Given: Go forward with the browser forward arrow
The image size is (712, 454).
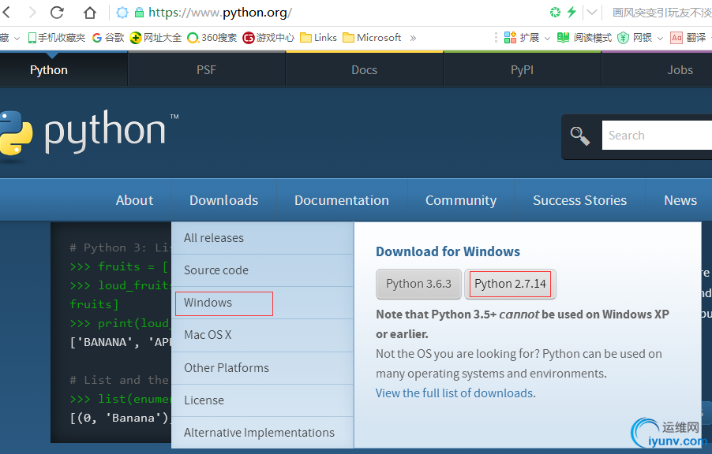Looking at the screenshot, I should click(x=32, y=13).
